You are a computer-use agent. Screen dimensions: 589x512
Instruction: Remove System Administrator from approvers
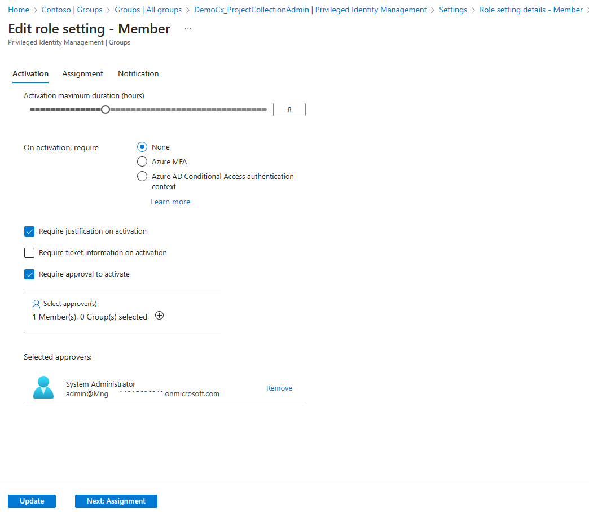click(x=279, y=388)
